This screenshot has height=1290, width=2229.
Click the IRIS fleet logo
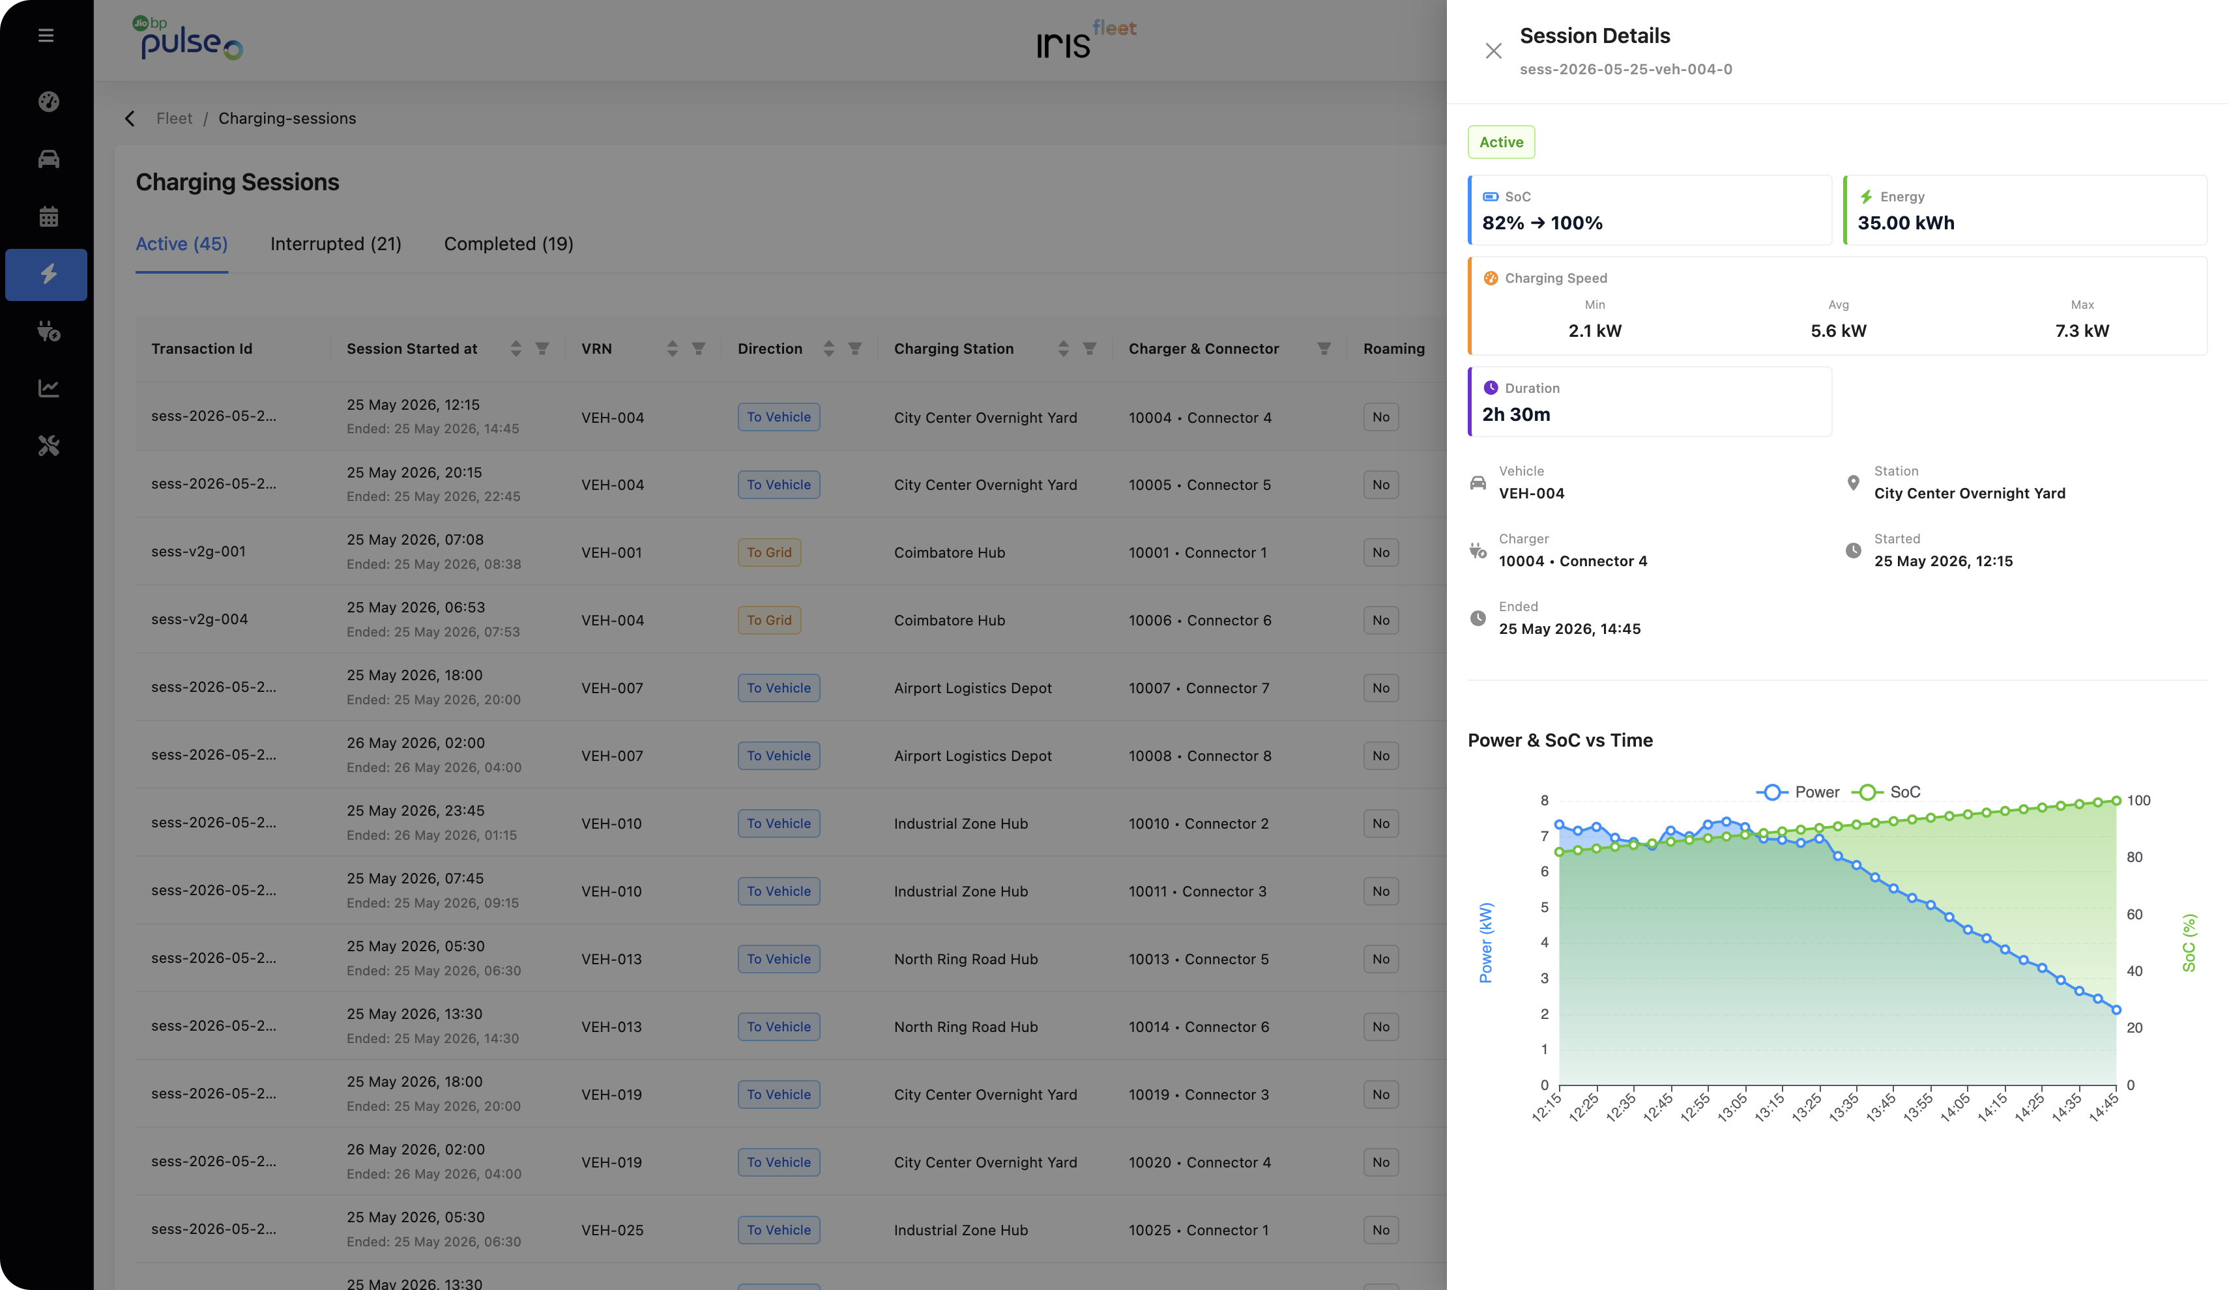click(1086, 40)
